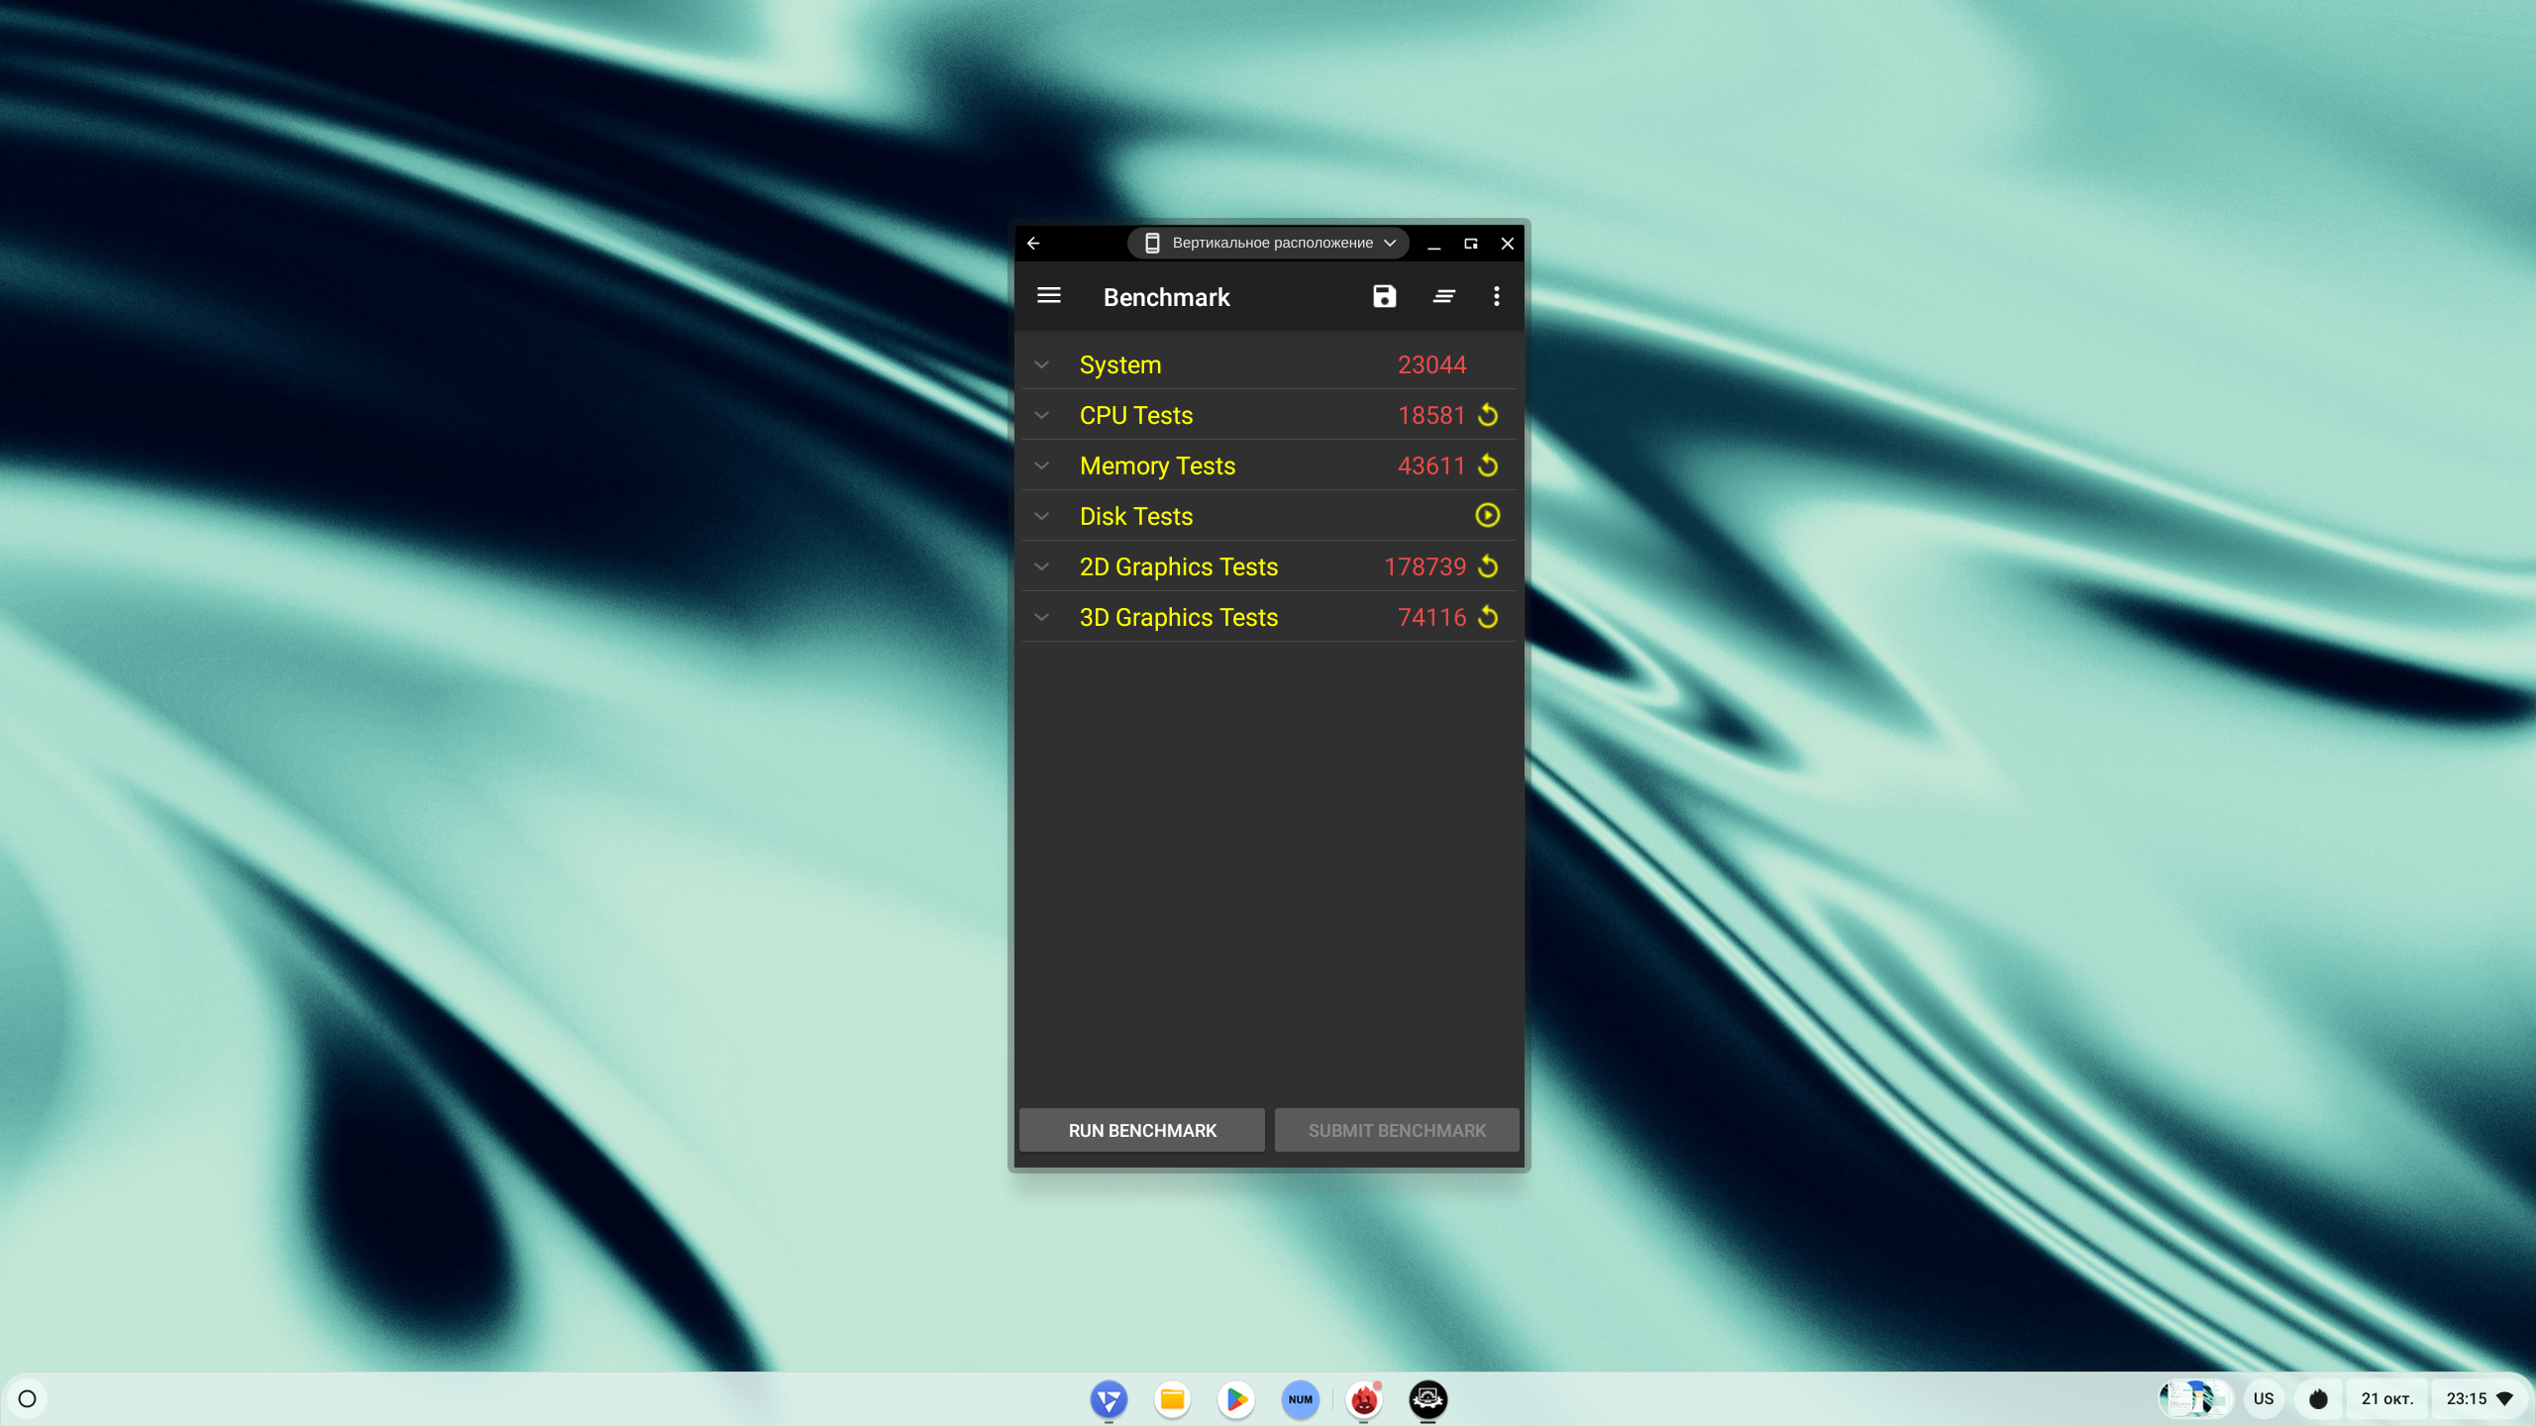Screen dimensions: 2536x1426
Task: Expand the CPU Tests chevron
Action: [1041, 415]
